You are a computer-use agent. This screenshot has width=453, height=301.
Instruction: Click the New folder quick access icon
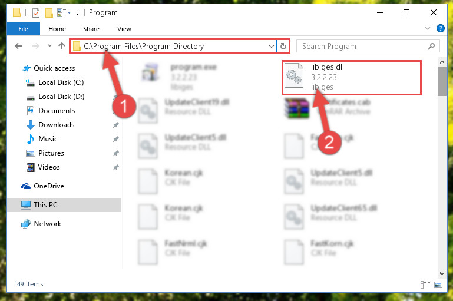tap(49, 13)
